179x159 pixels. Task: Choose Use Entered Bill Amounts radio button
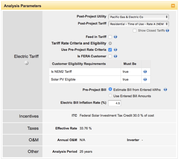[x=110, y=96]
